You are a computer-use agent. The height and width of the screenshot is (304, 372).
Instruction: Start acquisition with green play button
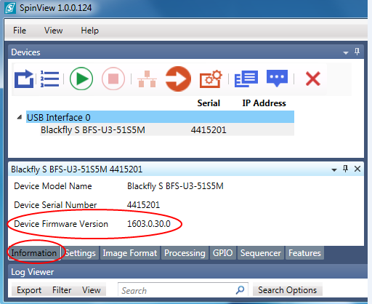pyautogui.click(x=81, y=79)
